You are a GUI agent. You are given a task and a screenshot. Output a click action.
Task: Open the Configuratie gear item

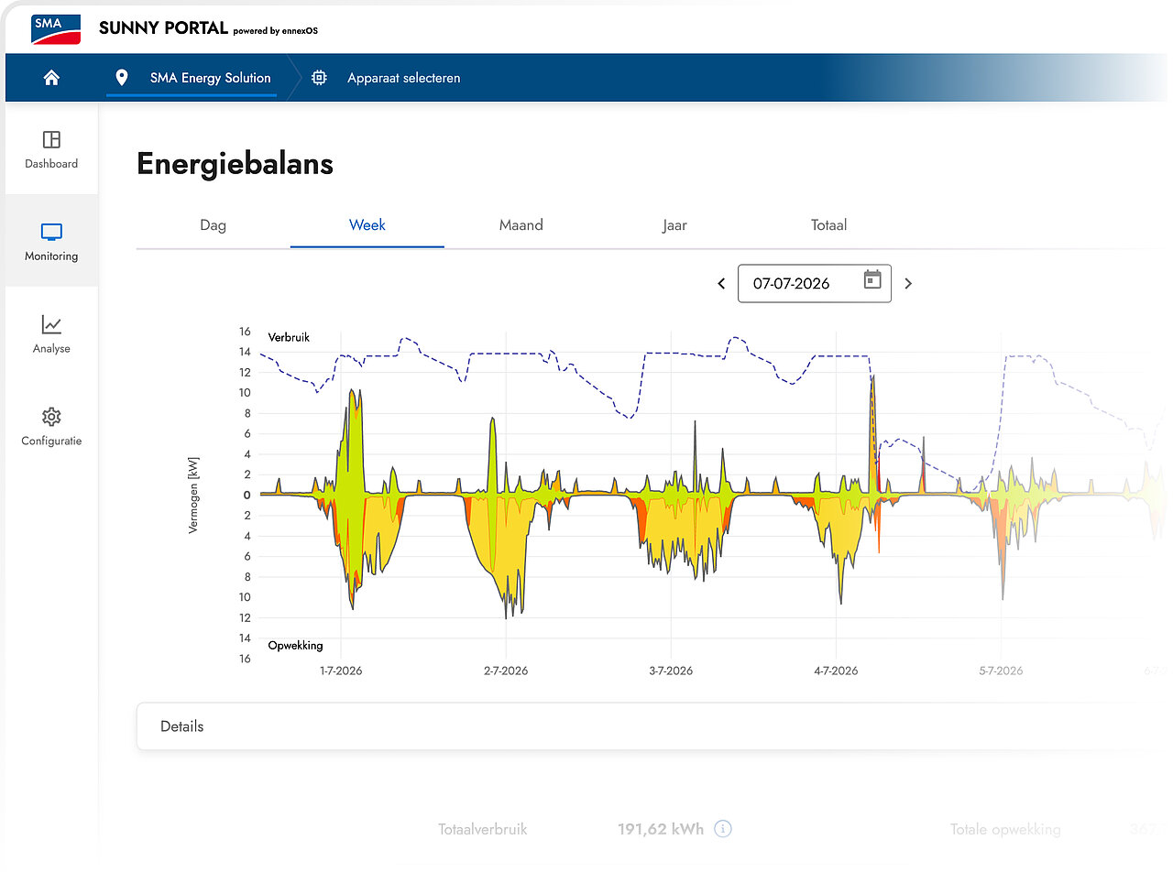tap(51, 427)
